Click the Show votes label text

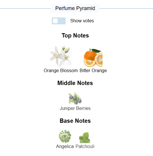pos(82,21)
